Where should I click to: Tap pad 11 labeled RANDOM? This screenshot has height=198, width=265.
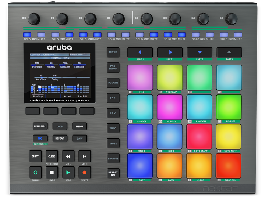click(199, 107)
